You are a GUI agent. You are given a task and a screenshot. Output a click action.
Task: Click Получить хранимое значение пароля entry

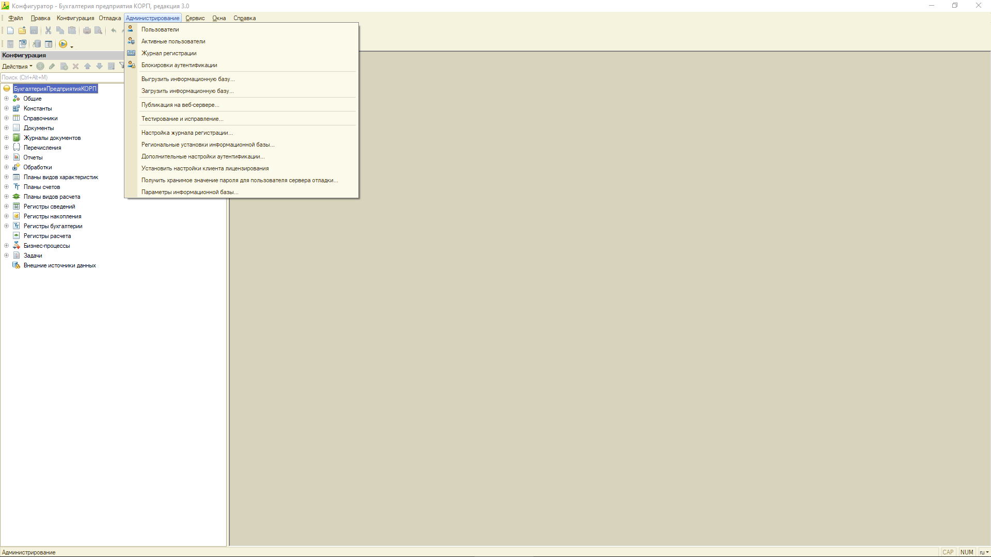tap(242, 180)
